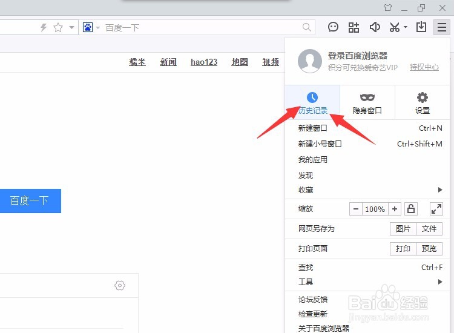The width and height of the screenshot is (454, 333).
Task: Open the 糯米 link on Baidu page
Action: click(137, 62)
